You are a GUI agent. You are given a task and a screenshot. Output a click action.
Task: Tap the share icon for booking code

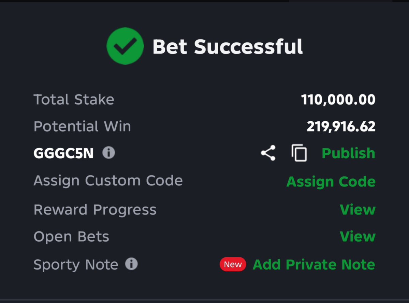268,153
